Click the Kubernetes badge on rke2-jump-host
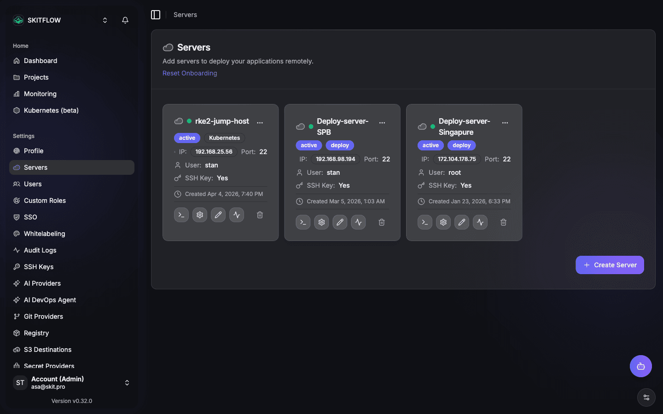This screenshot has width=663, height=414. [x=225, y=138]
